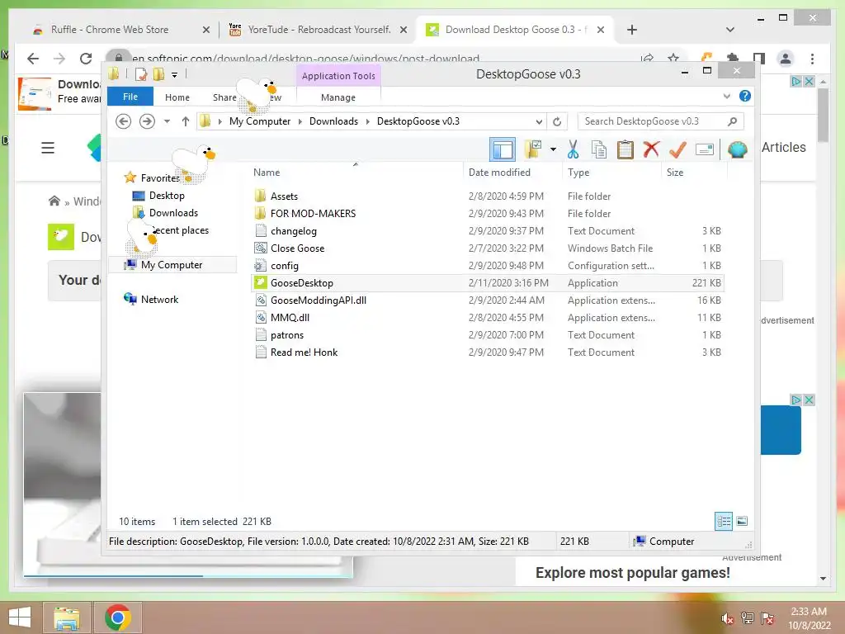The height and width of the screenshot is (634, 845).
Task: Go back in Explorer navigation
Action: click(124, 121)
